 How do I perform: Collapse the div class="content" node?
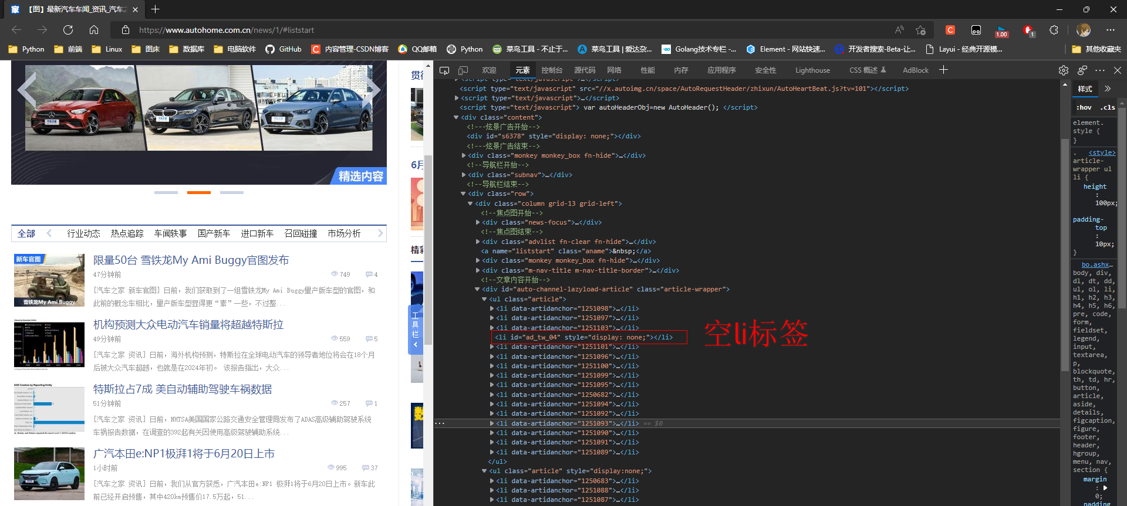(456, 117)
